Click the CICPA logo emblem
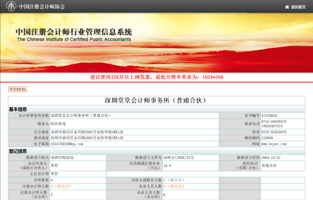The image size is (313, 200). (x=11, y=6)
